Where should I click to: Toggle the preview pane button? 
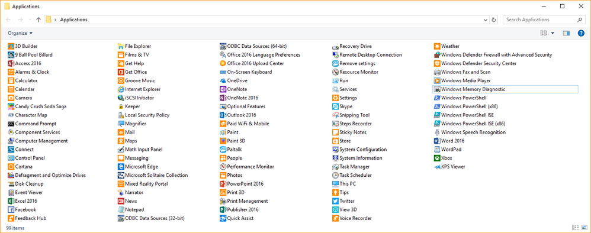click(x=566, y=33)
